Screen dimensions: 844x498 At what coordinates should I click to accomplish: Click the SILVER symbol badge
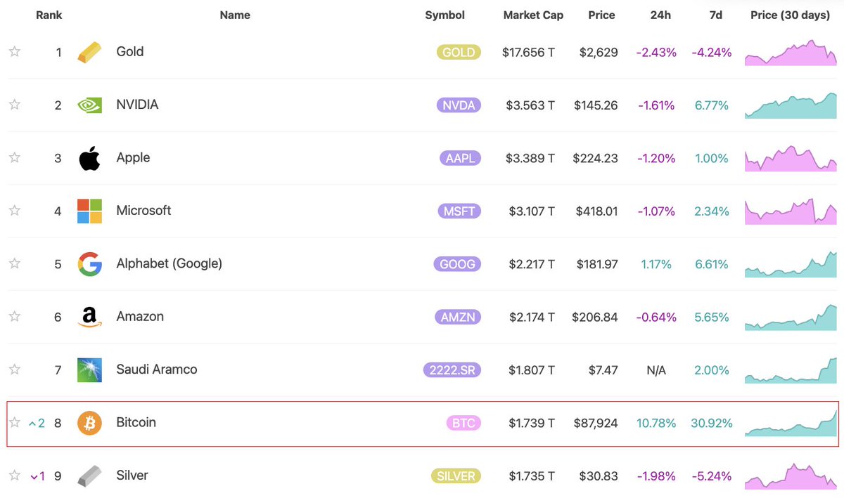pos(455,476)
